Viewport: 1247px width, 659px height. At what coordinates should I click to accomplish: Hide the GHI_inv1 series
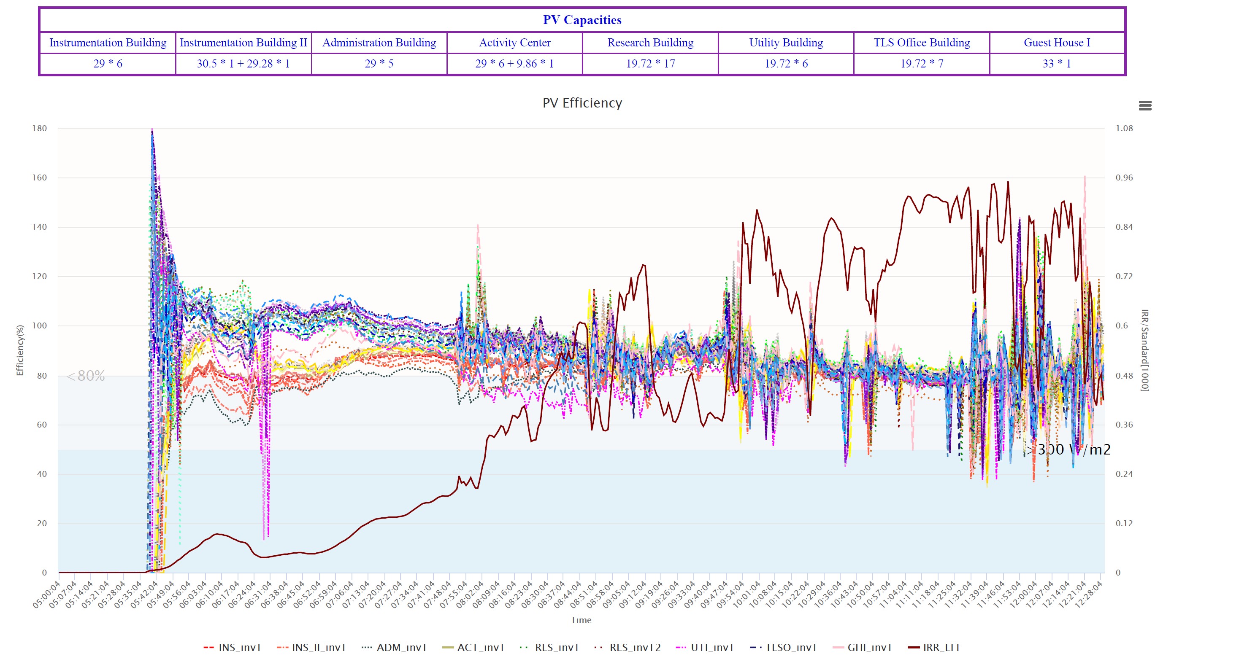869,647
